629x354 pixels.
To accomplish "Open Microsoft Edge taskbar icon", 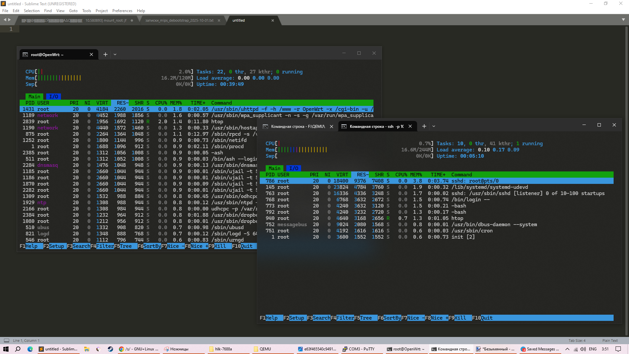I will click(x=30, y=349).
